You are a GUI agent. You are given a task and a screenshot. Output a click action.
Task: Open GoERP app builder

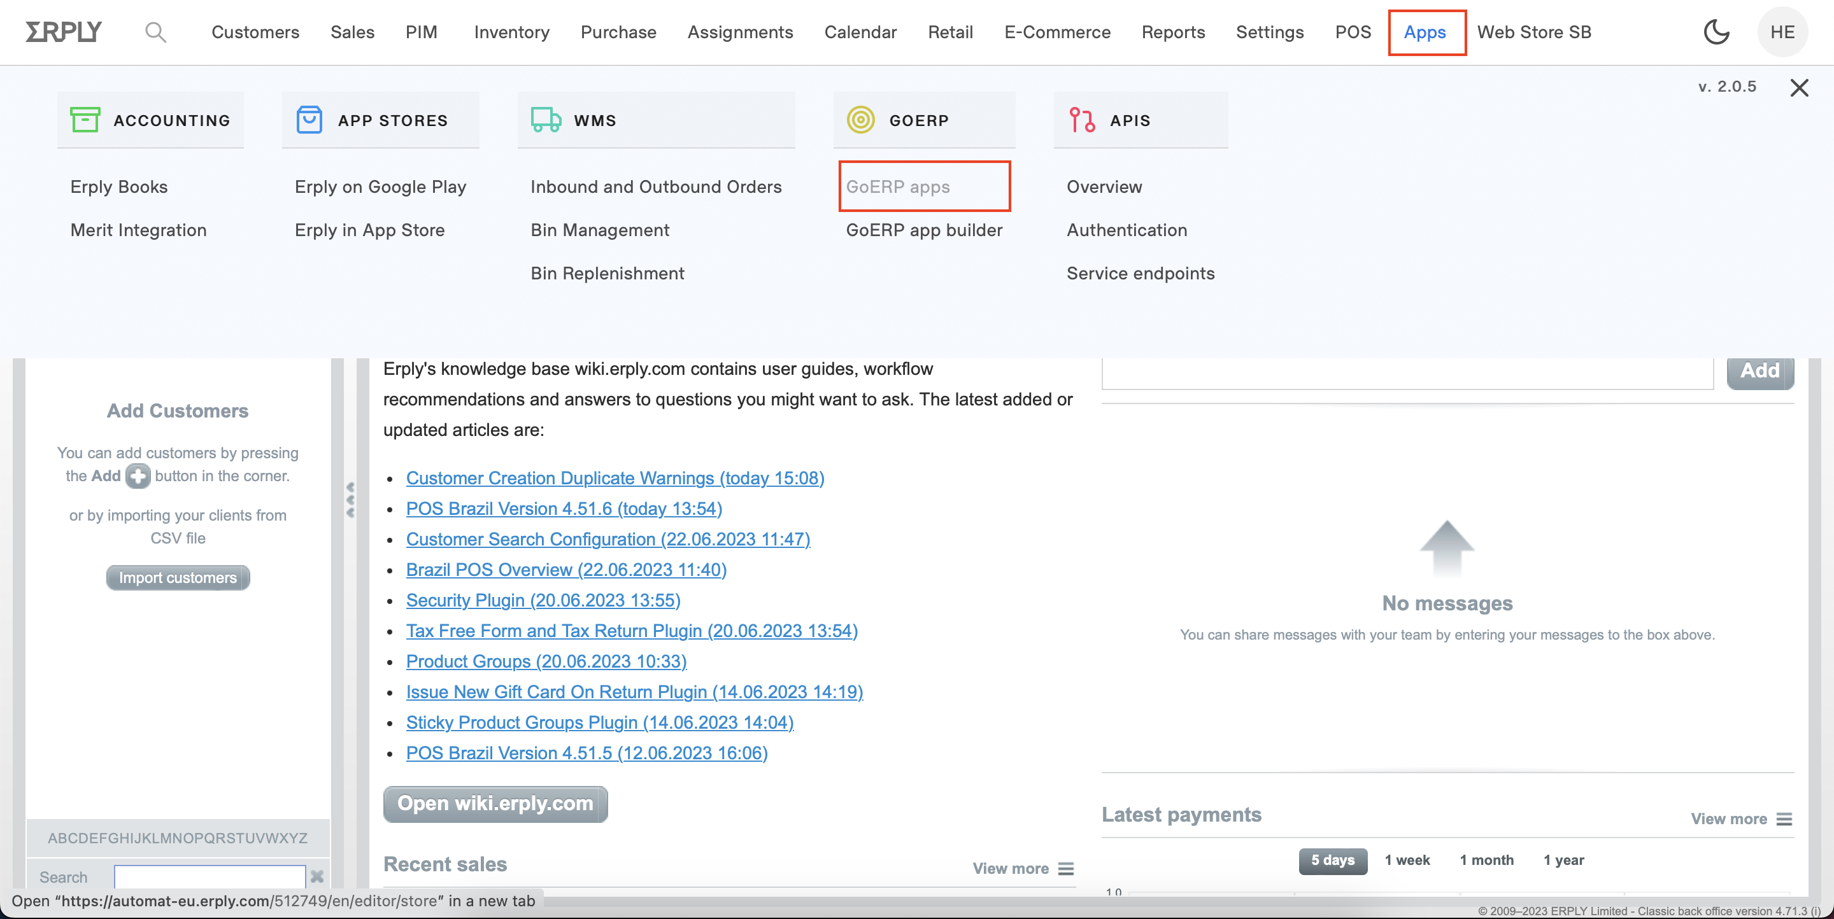click(x=923, y=230)
